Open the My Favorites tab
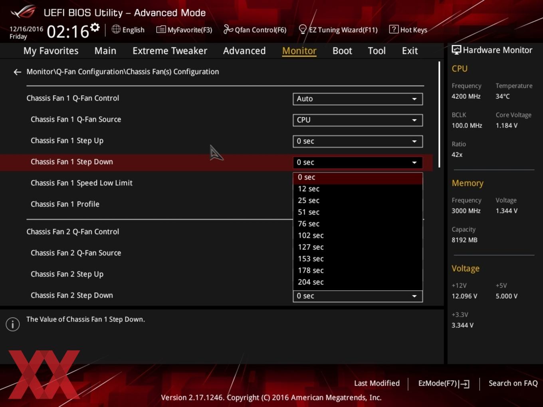Image resolution: width=543 pixels, height=407 pixels. click(51, 51)
